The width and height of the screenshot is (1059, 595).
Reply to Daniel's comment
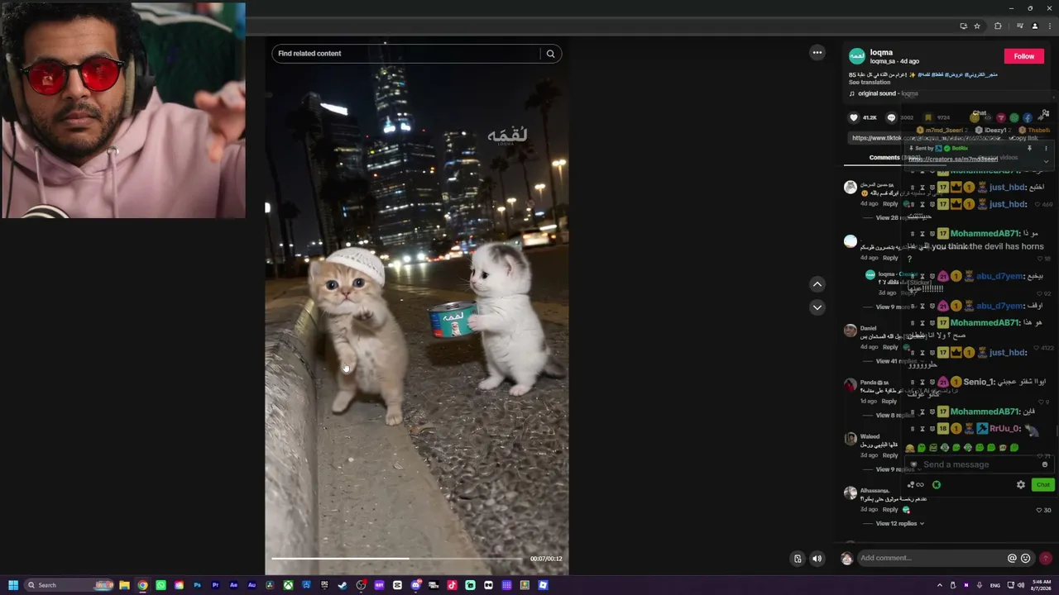(x=890, y=347)
